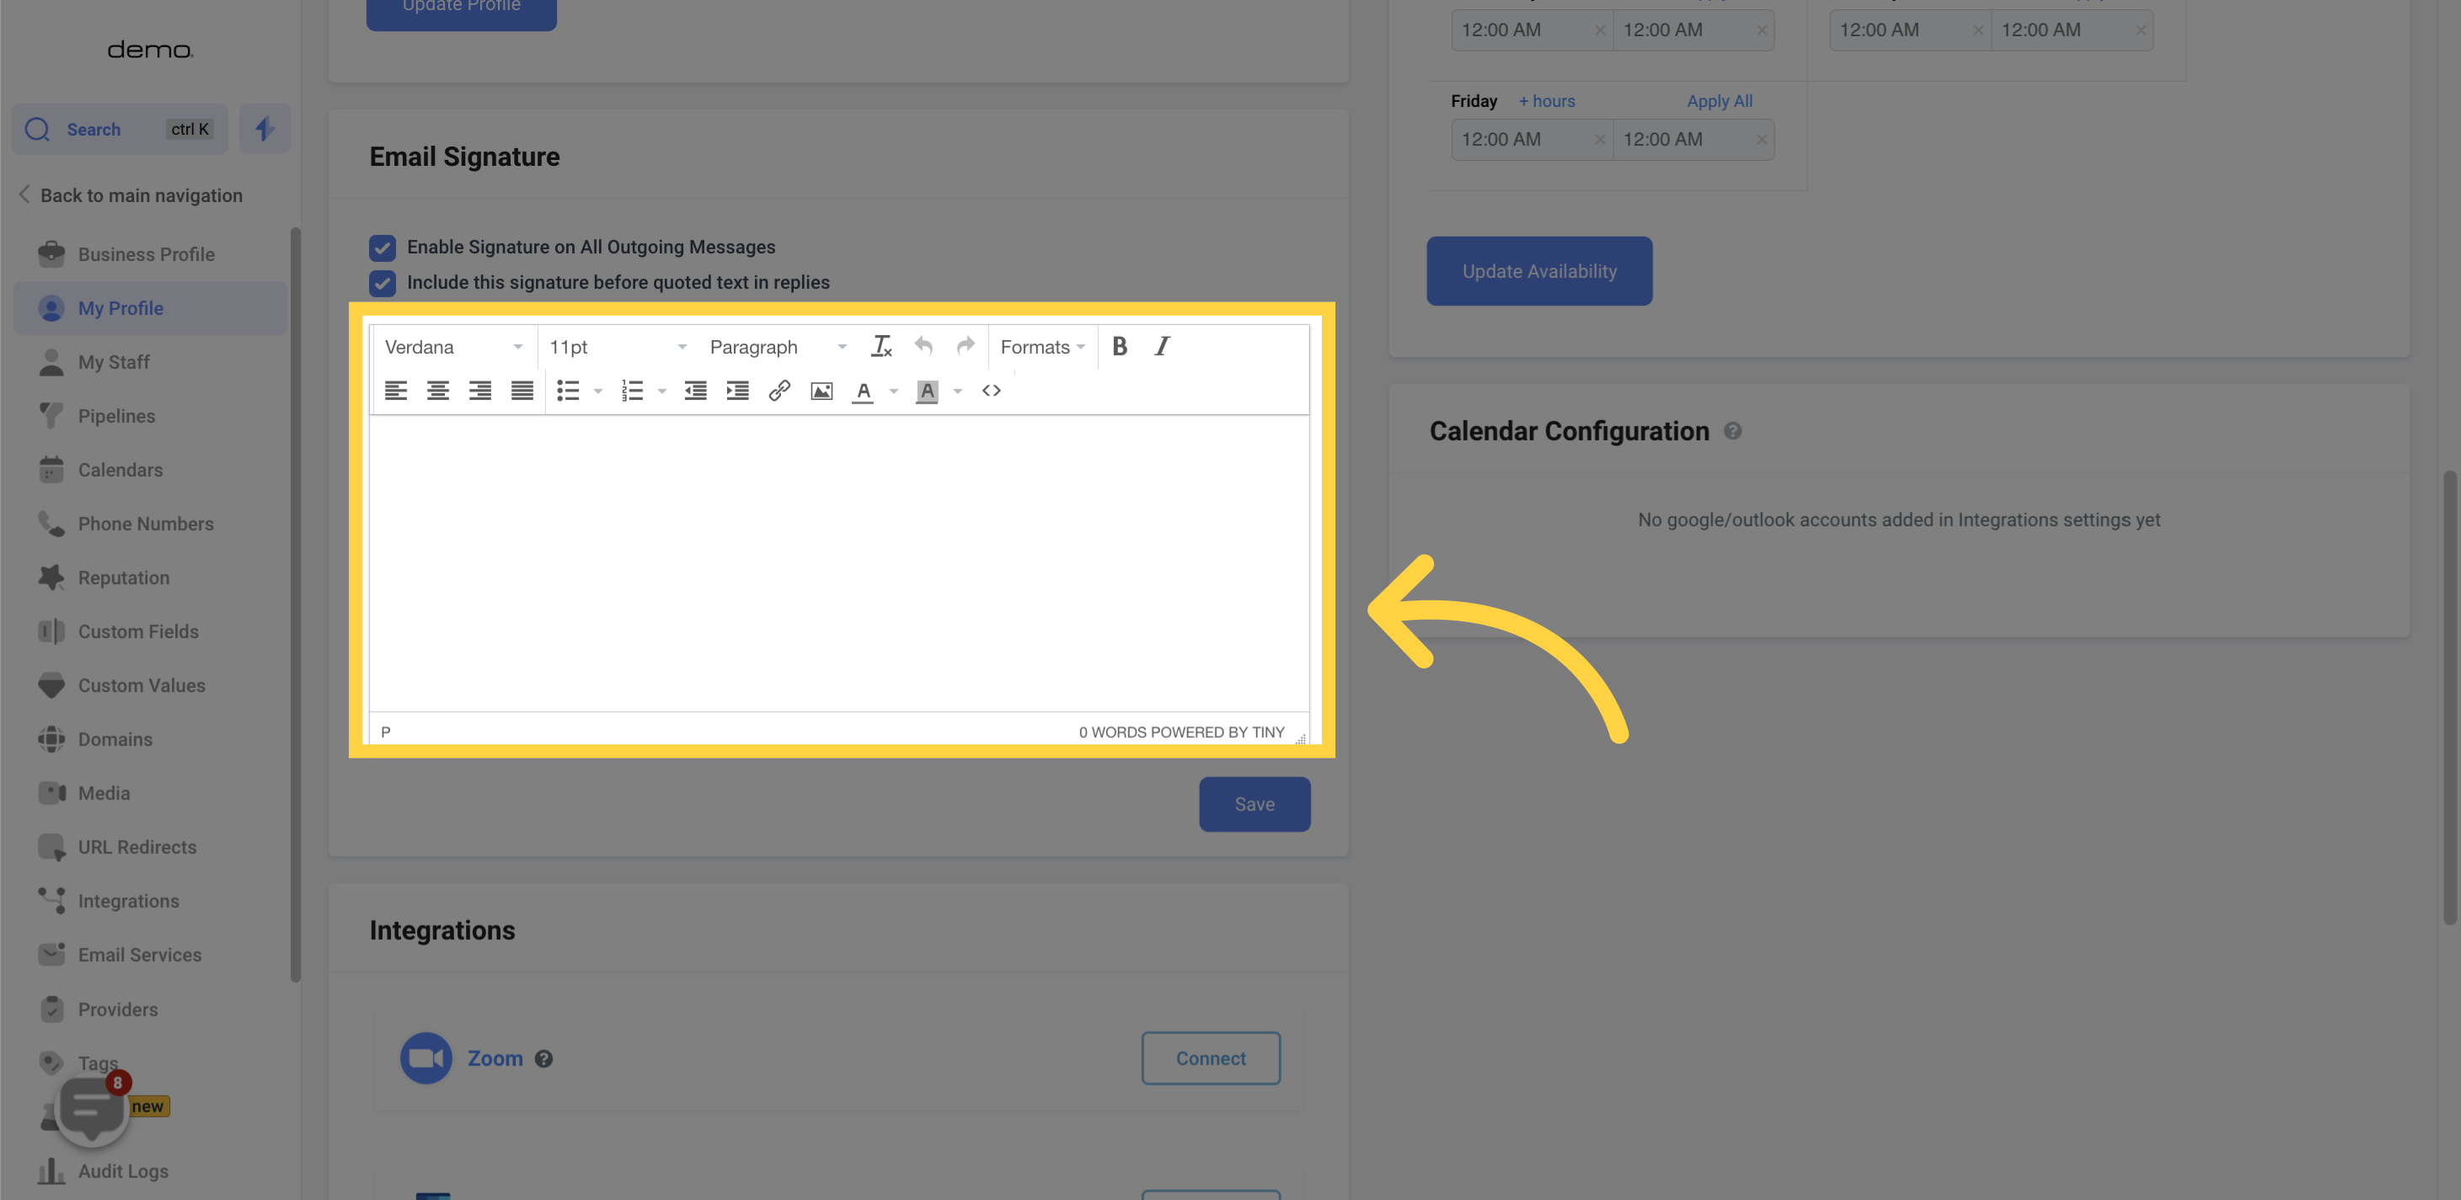The height and width of the screenshot is (1200, 2461).
Task: Click the bold formatting icon
Action: click(x=1119, y=345)
